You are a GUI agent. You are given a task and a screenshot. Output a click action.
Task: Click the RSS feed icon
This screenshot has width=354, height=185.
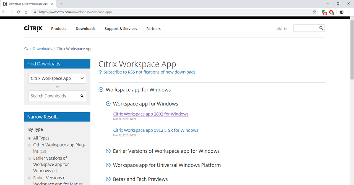[100, 72]
